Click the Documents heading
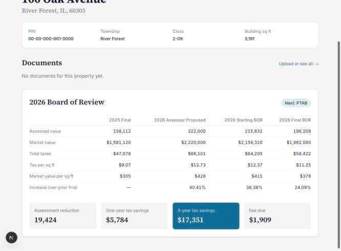The width and height of the screenshot is (341, 251). click(42, 63)
